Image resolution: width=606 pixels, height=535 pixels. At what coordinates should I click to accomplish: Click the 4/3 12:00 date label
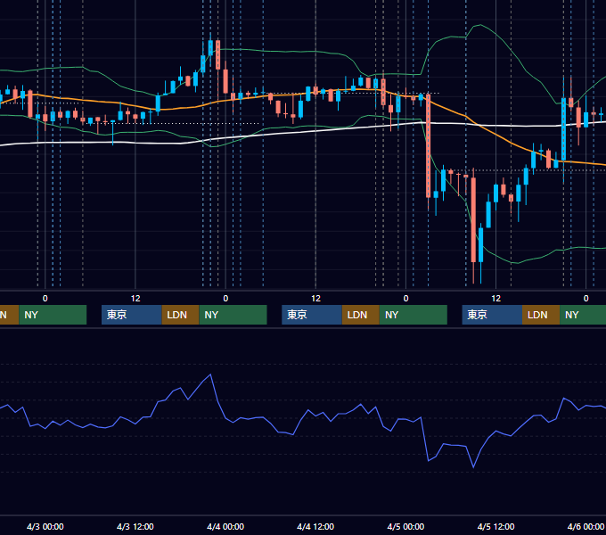tap(135, 526)
